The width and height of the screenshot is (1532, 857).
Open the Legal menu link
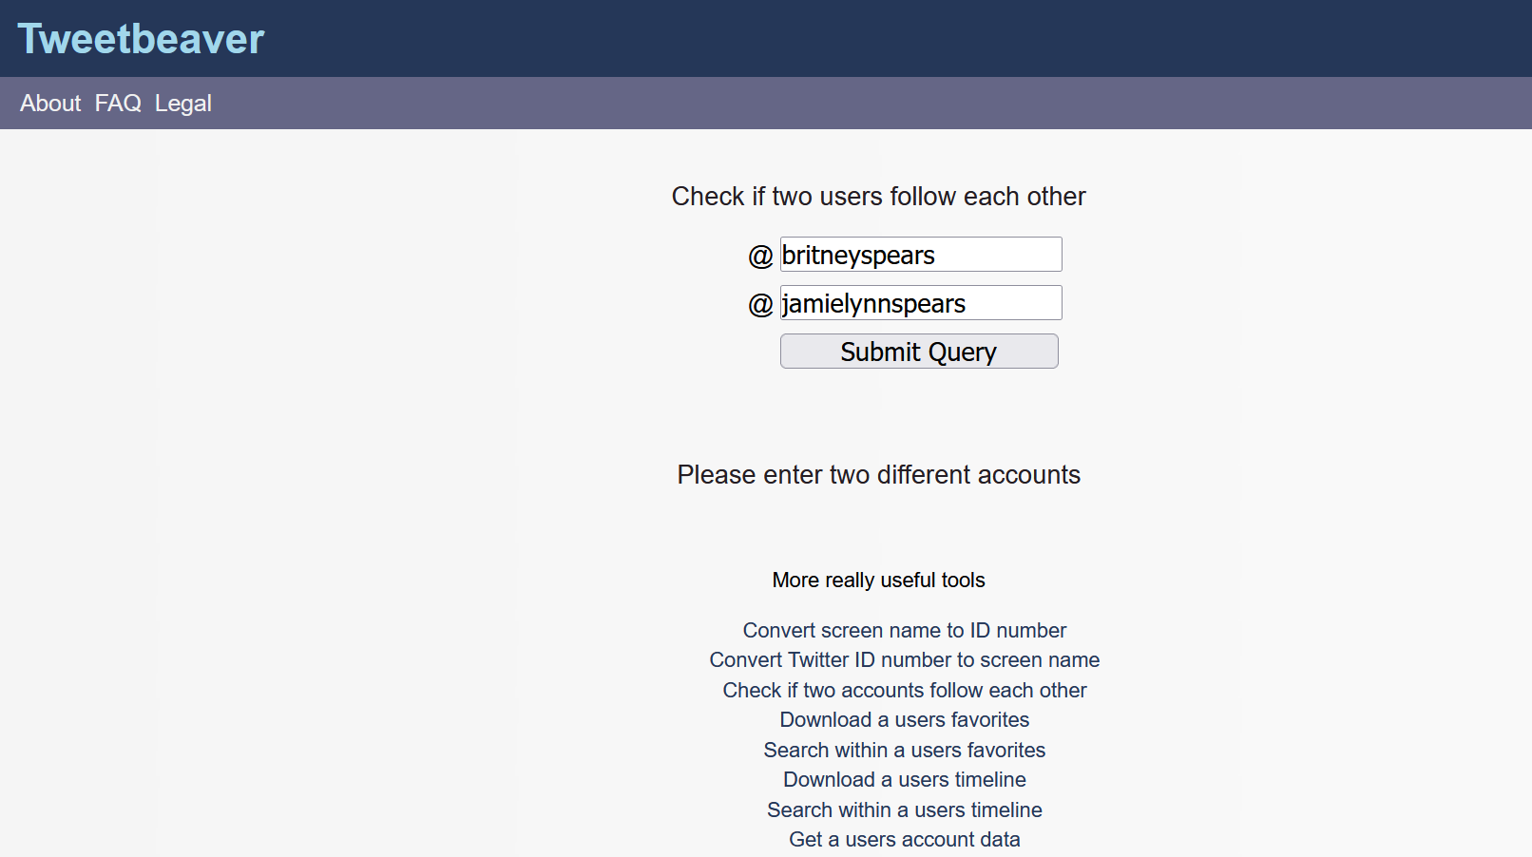pyautogui.click(x=183, y=104)
